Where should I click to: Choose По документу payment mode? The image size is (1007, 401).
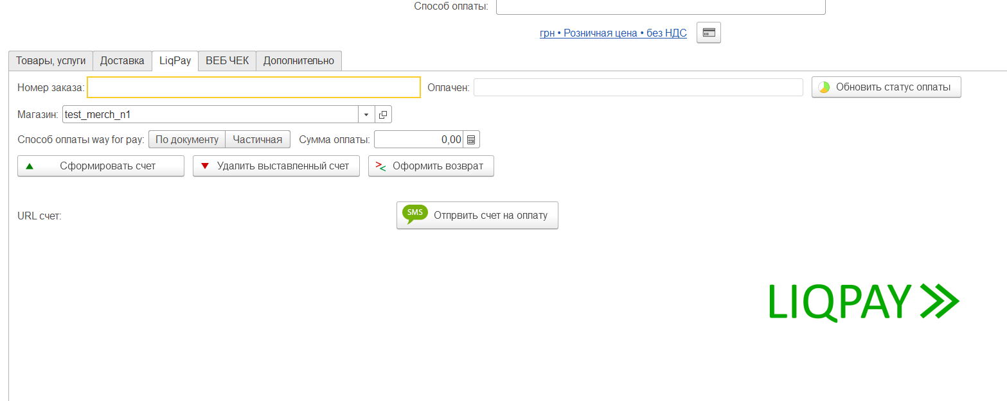coord(187,139)
